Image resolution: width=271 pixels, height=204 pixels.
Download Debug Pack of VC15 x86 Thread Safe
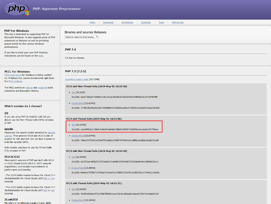coord(78,200)
